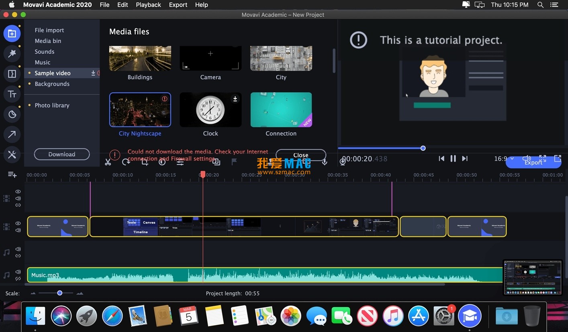Open System Preferences from the dock
The image size is (568, 332).
444,316
